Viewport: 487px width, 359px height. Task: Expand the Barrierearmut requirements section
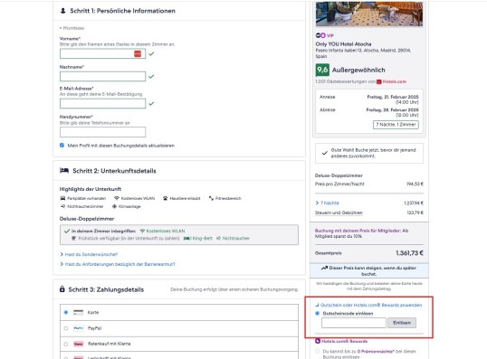coord(118,264)
